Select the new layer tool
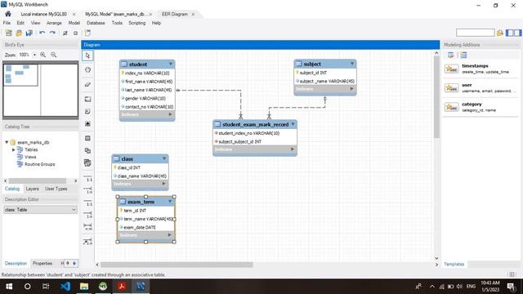The height and width of the screenshot is (294, 523). click(x=87, y=99)
